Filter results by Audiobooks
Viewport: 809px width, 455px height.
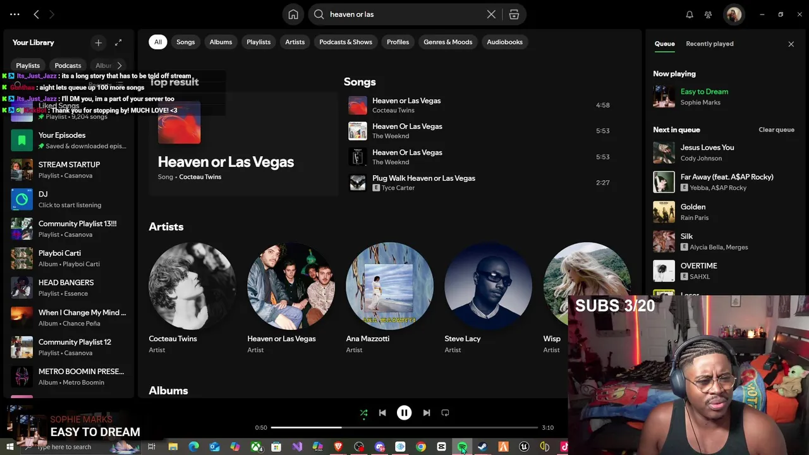tap(505, 42)
